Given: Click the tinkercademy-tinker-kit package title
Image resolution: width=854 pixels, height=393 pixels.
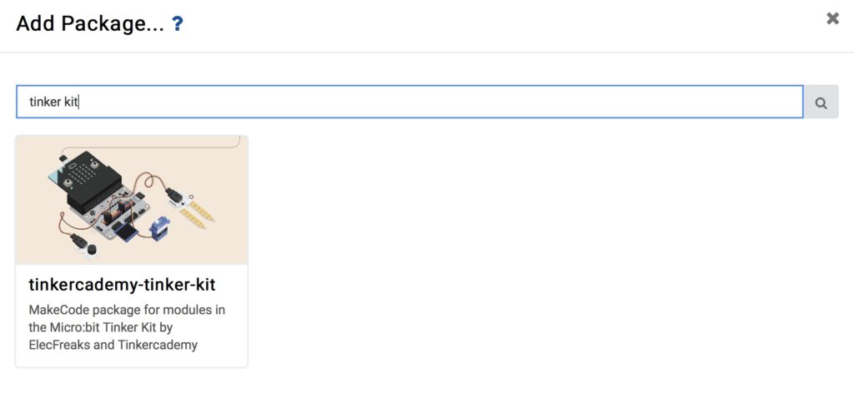Looking at the screenshot, I should [122, 284].
